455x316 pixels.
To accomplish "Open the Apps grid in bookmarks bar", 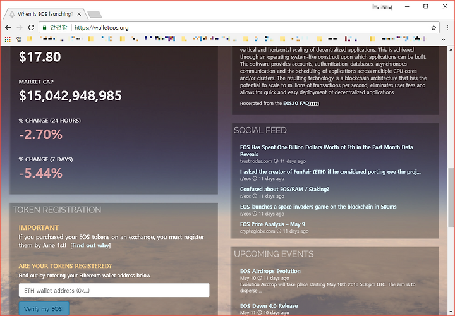I will click(x=8, y=39).
